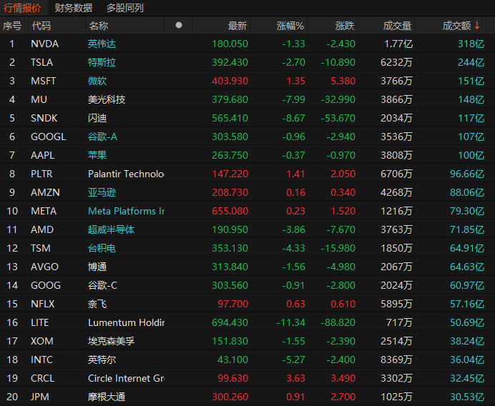Select the 行情报价 tab
495x406 pixels.
tap(23, 8)
